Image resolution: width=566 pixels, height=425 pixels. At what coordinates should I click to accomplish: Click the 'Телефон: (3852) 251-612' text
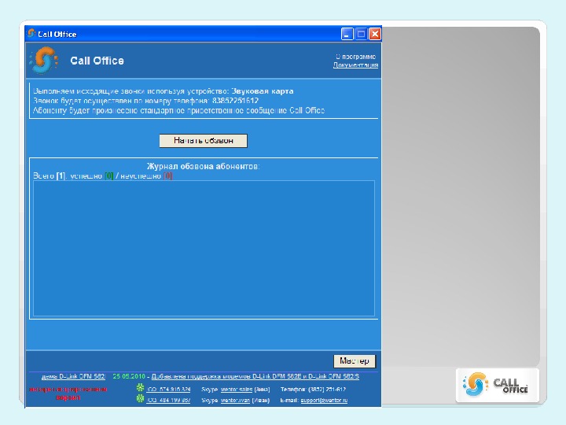pyautogui.click(x=313, y=390)
